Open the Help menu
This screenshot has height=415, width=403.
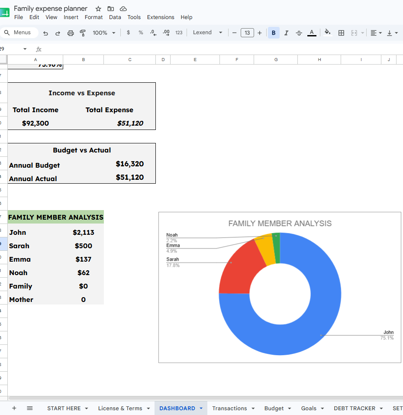pyautogui.click(x=187, y=17)
